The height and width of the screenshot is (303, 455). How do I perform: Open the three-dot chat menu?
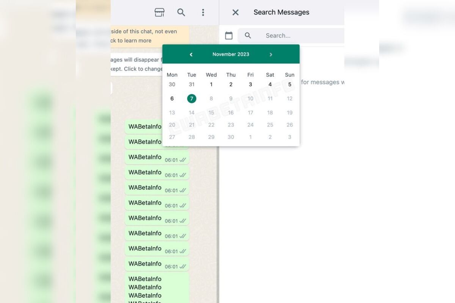tap(203, 12)
